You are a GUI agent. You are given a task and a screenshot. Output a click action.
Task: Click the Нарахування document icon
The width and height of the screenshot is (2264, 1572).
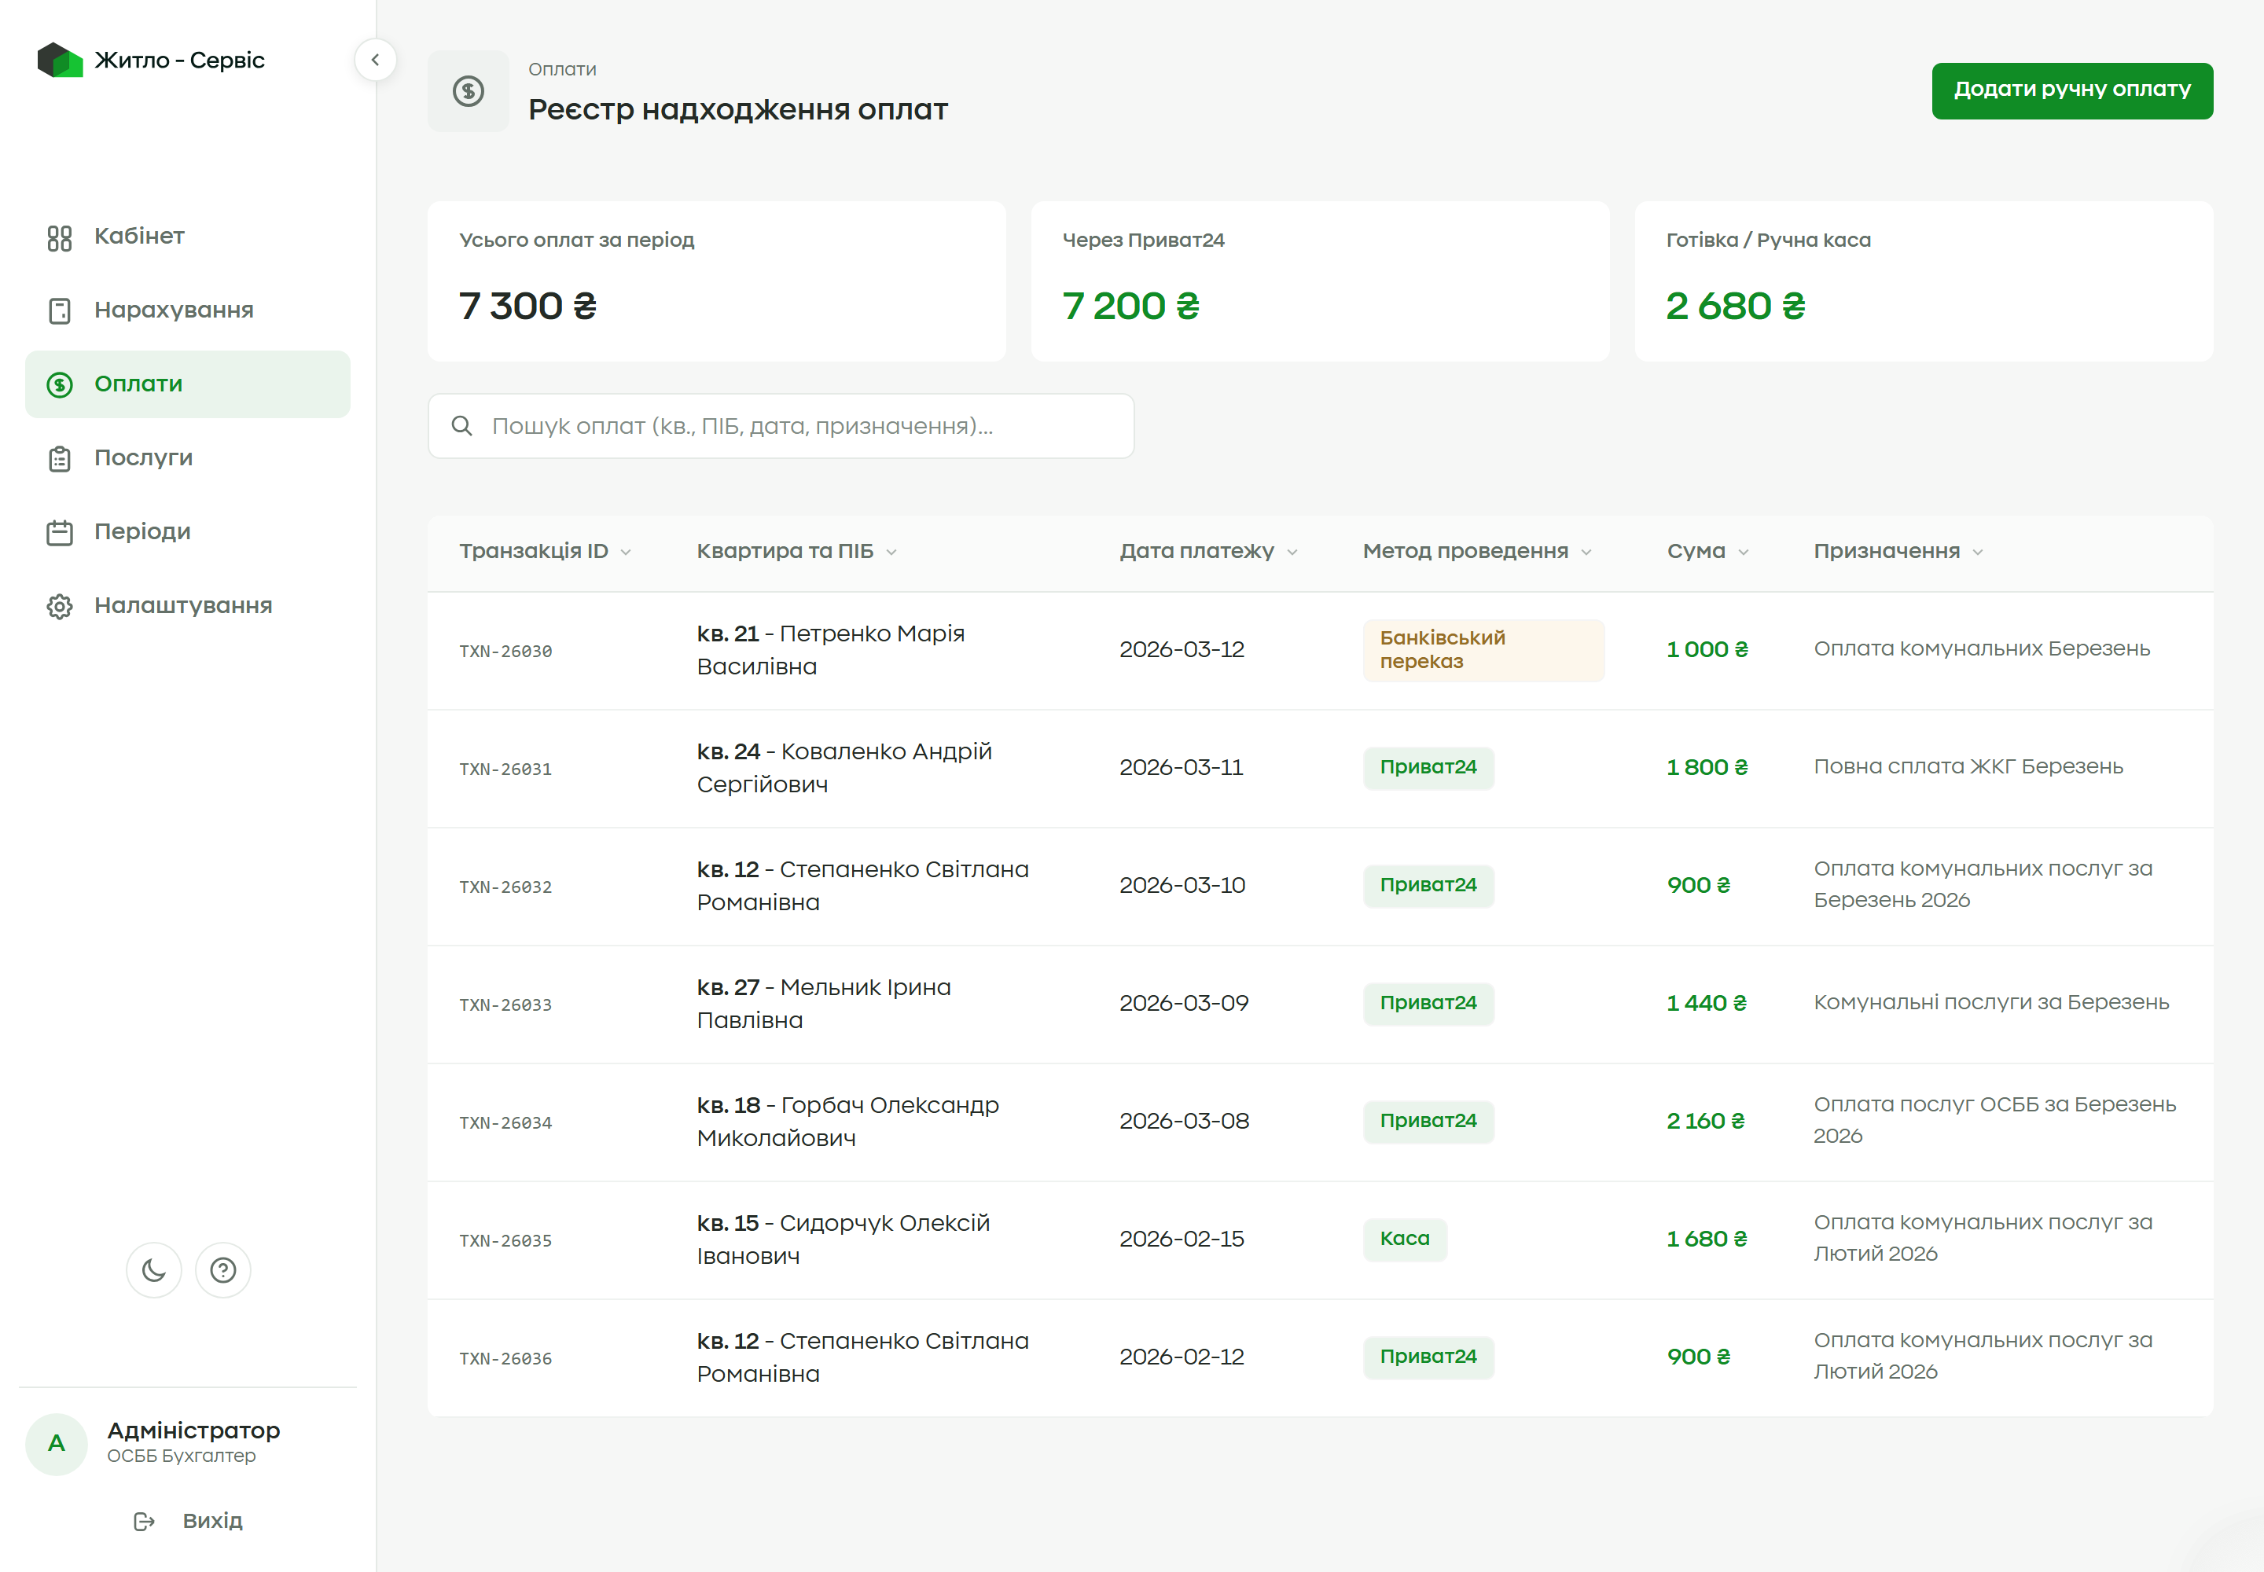click(x=59, y=311)
